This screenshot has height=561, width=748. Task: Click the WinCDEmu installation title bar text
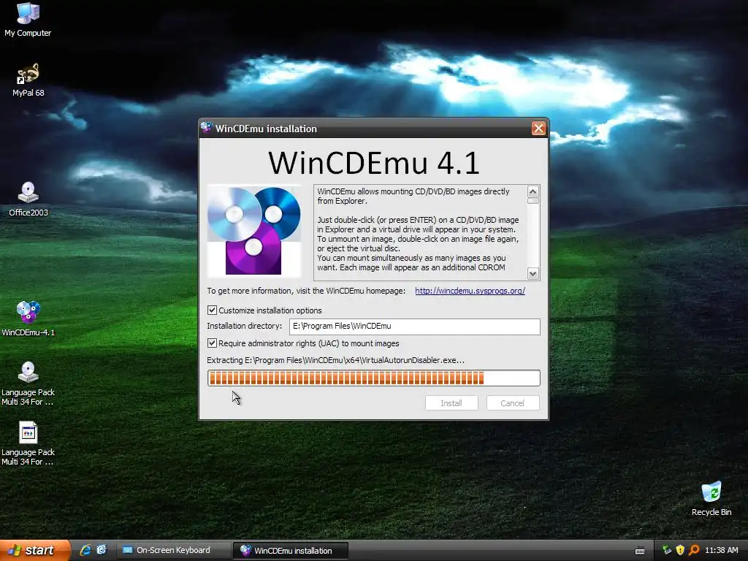tap(266, 129)
